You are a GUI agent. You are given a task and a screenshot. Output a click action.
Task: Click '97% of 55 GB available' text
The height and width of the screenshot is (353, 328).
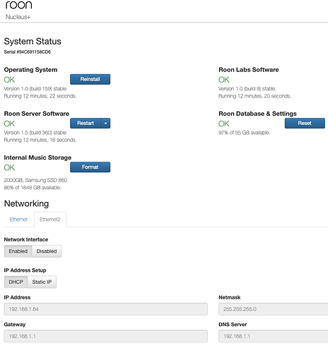pyautogui.click(x=244, y=133)
